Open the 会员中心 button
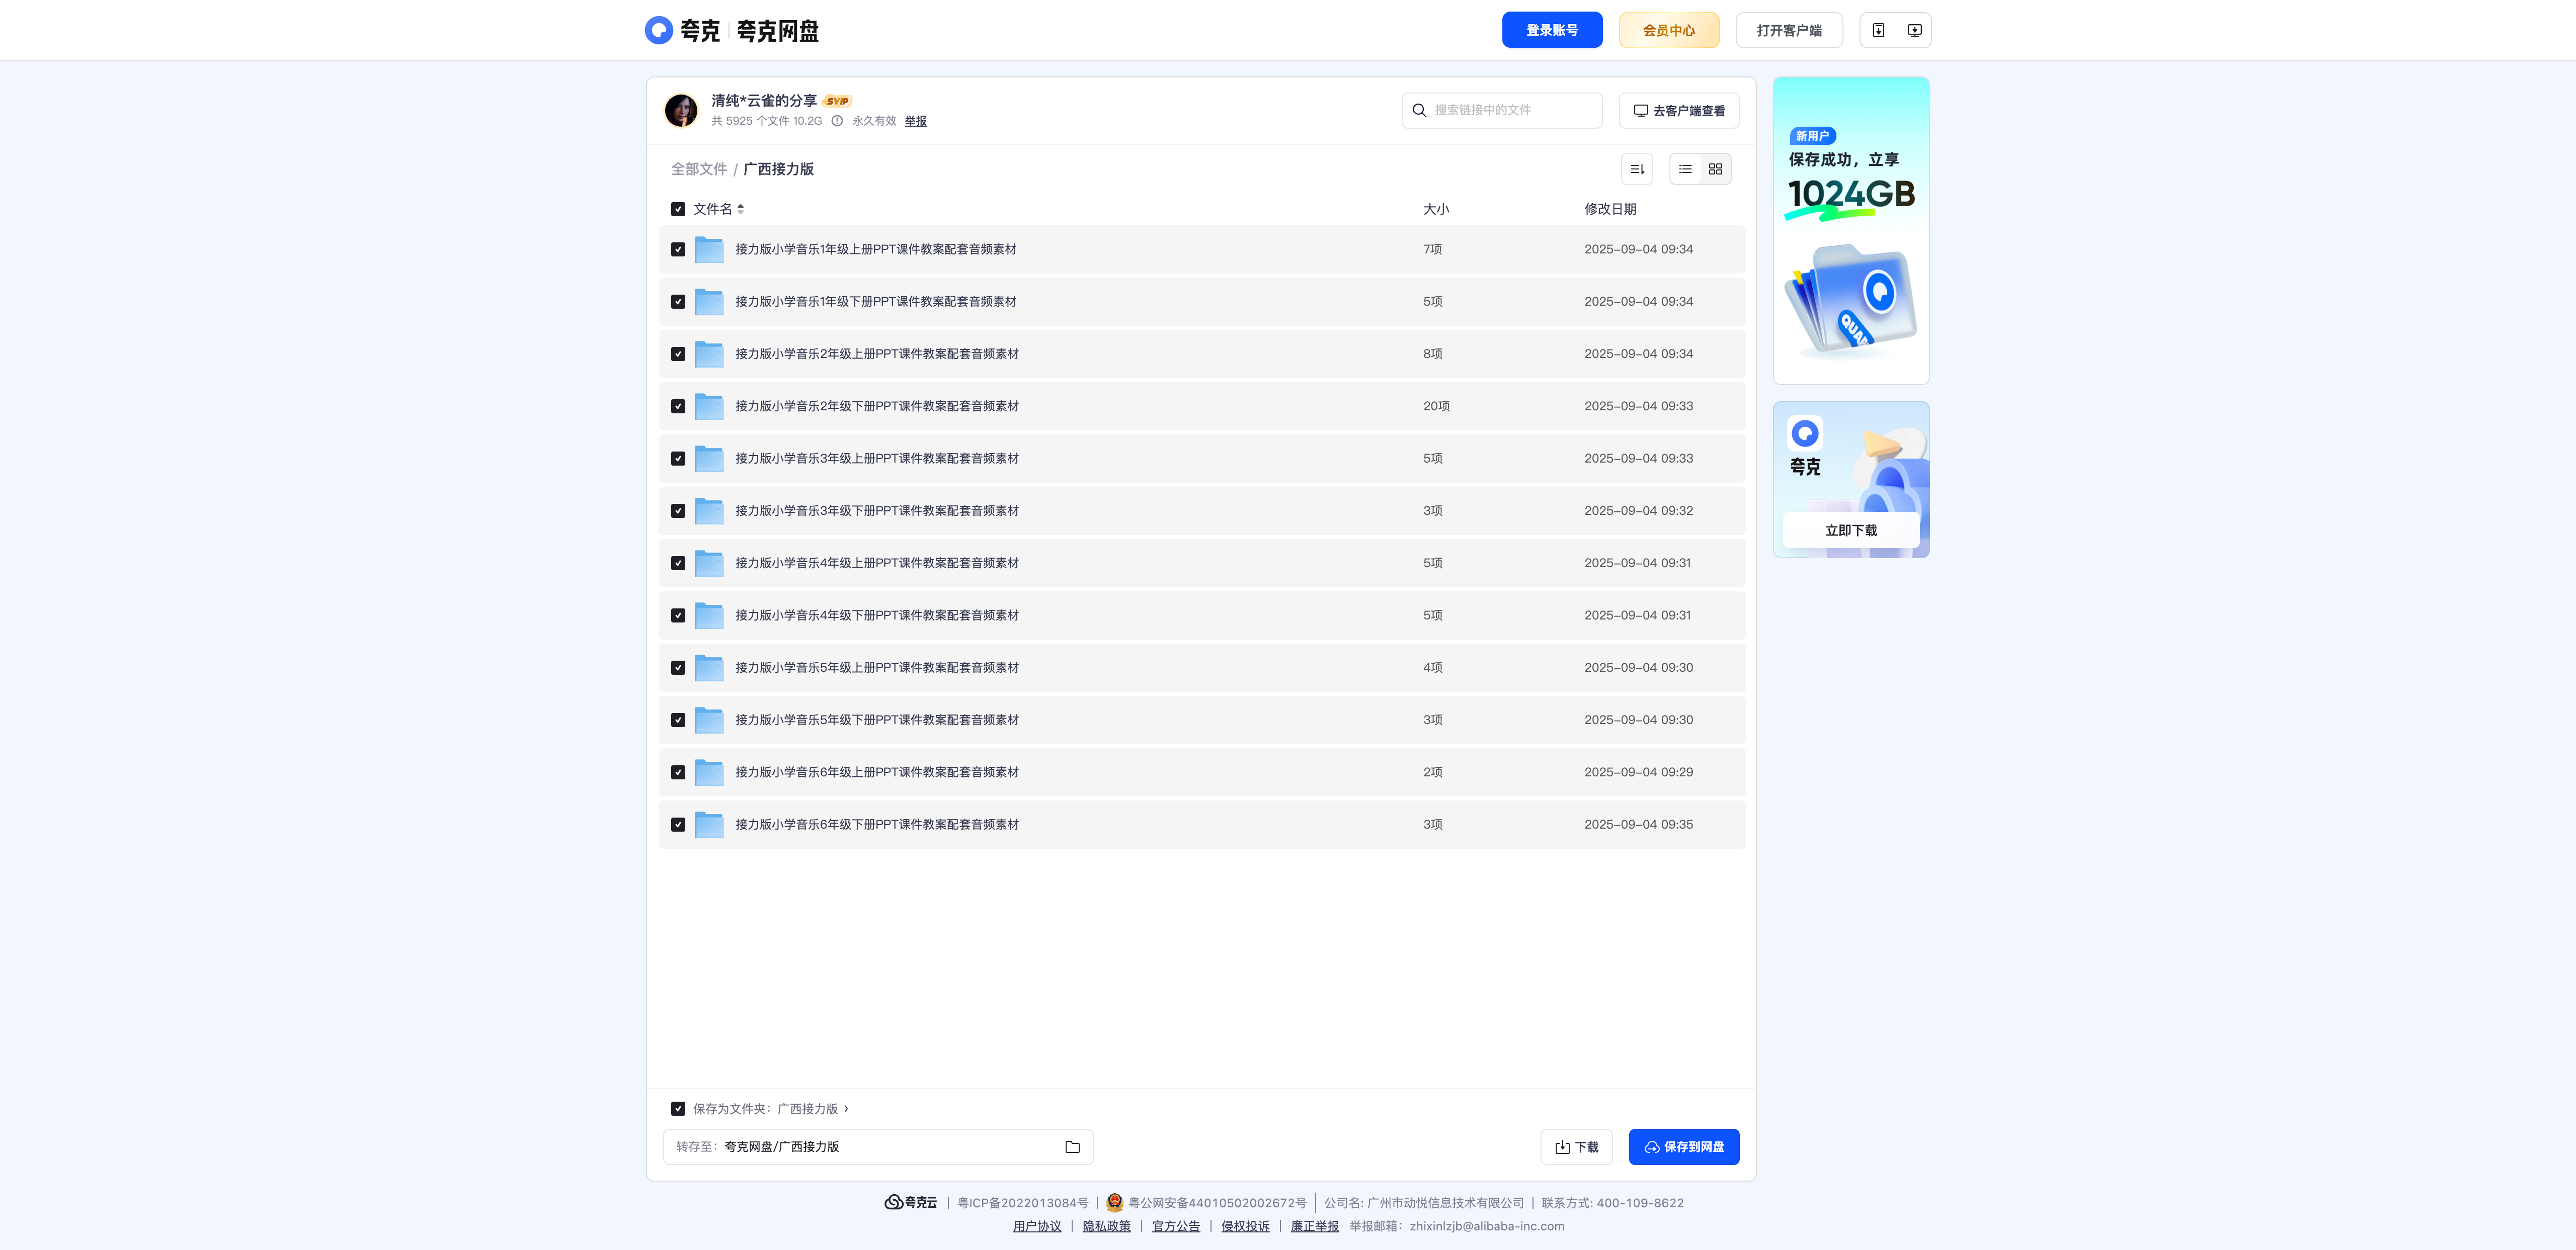The width and height of the screenshot is (2576, 1250). [1669, 30]
